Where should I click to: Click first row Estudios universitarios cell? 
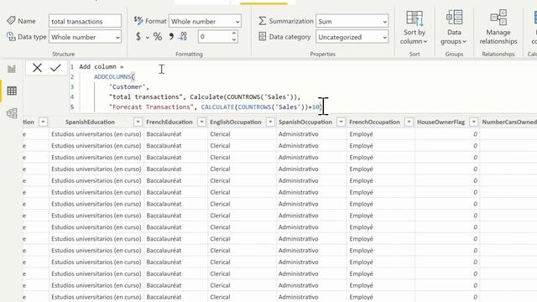click(96, 134)
